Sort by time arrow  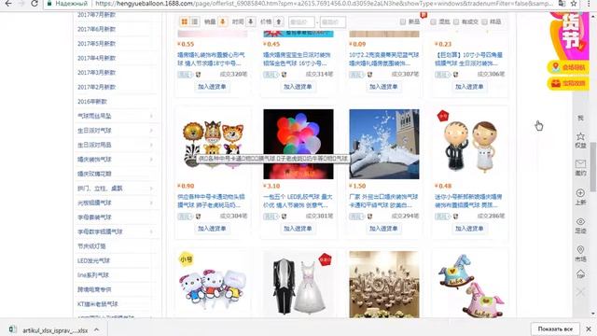251,21
